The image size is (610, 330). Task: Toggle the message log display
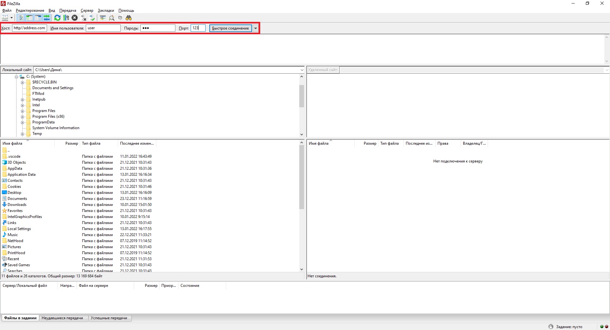[x=21, y=18]
